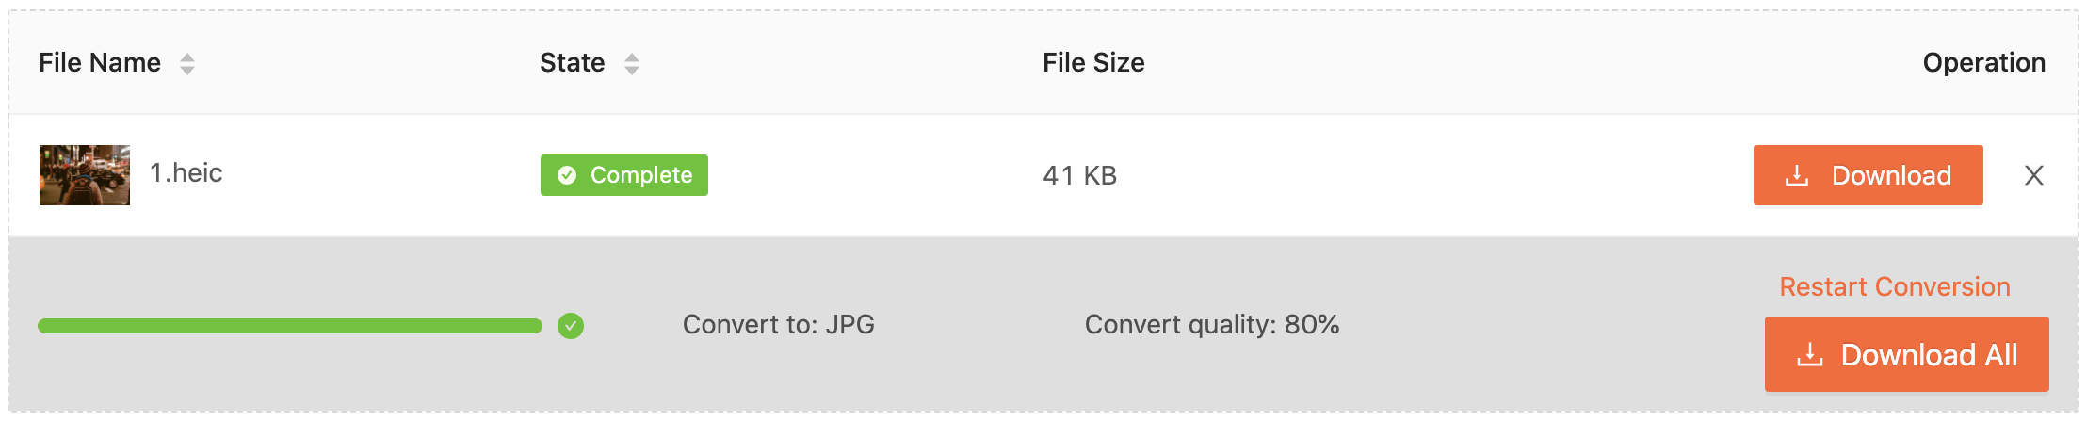This screenshot has height=422, width=2087.
Task: Select the 1.heic file name text
Action: click(186, 173)
